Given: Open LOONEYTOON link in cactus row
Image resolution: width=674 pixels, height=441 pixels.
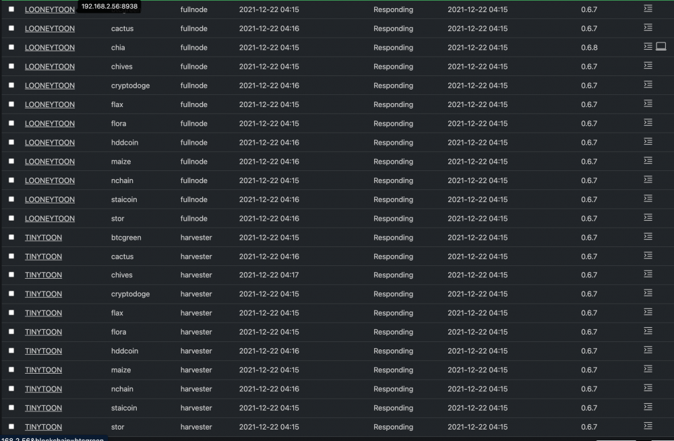Looking at the screenshot, I should pos(50,28).
